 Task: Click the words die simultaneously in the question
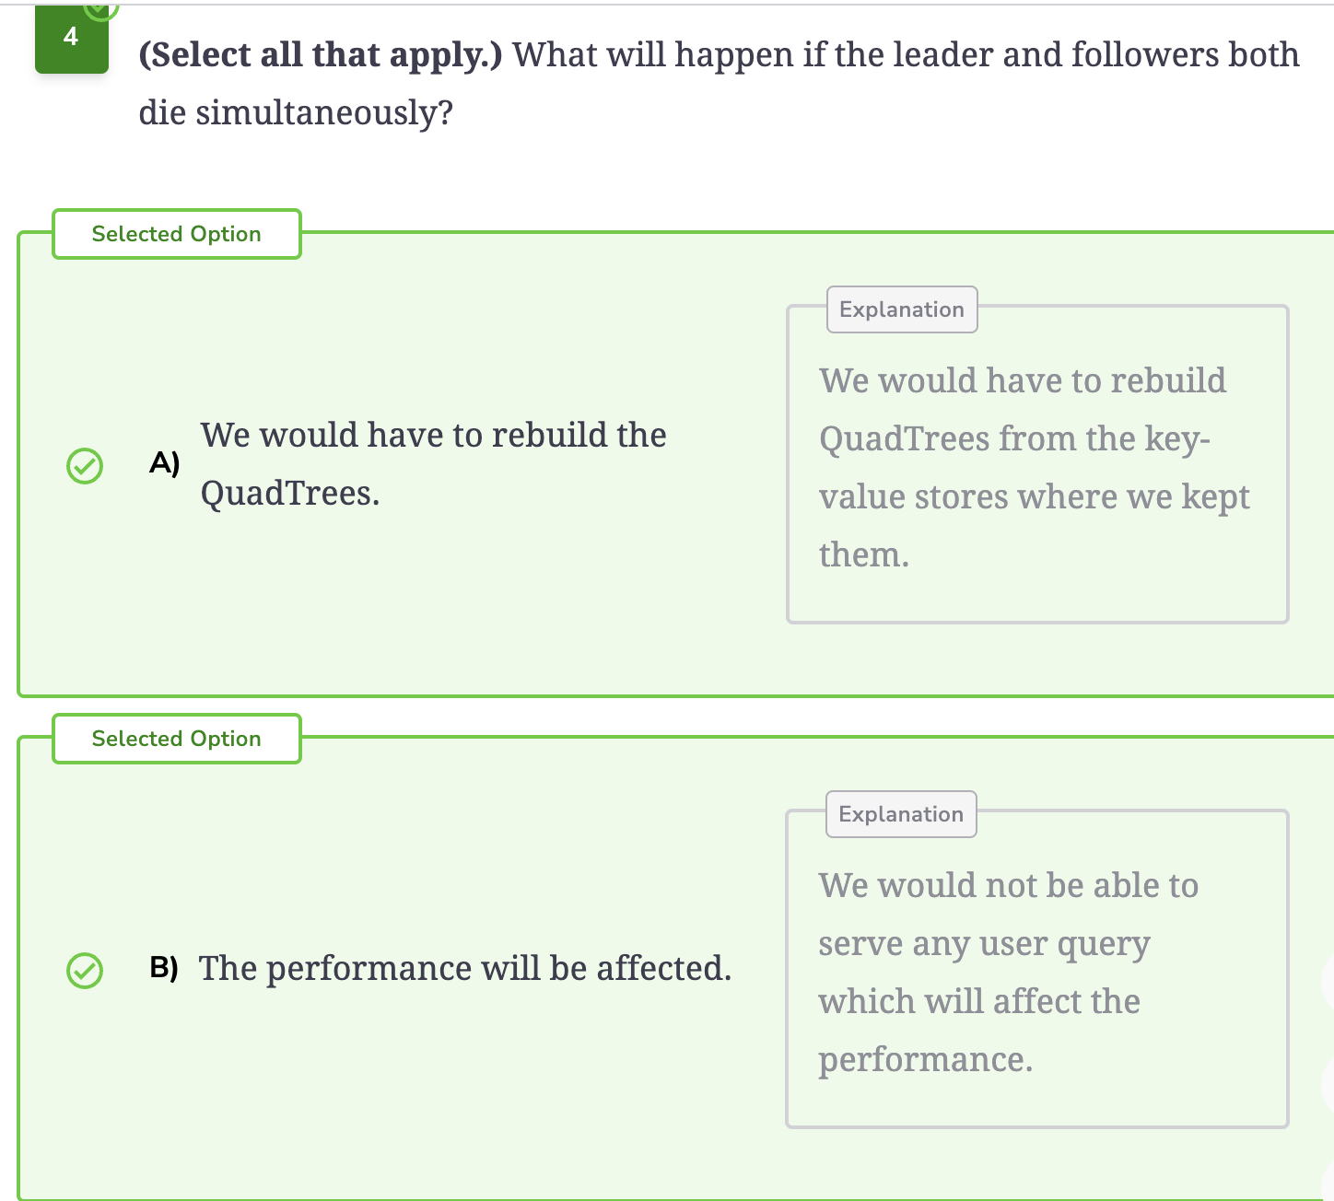coord(296,112)
